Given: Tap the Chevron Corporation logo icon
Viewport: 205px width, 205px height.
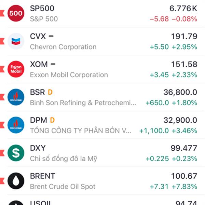Looking at the screenshot, I should (16, 41).
